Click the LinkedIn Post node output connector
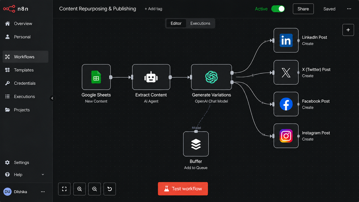The height and width of the screenshot is (202, 359). click(x=298, y=41)
